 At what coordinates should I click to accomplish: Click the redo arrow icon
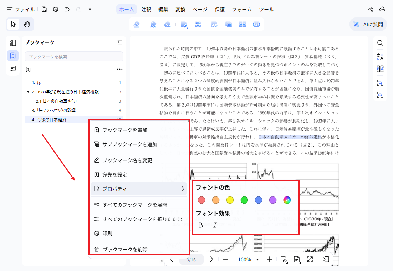point(78,9)
